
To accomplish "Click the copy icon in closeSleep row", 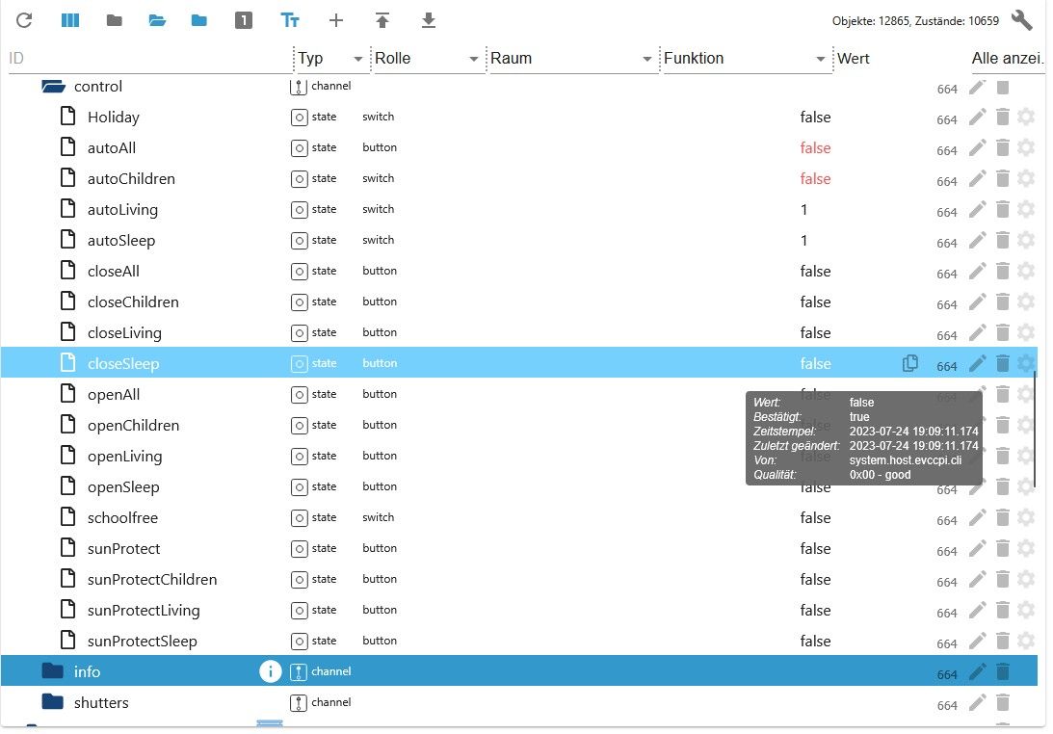I will [x=910, y=363].
